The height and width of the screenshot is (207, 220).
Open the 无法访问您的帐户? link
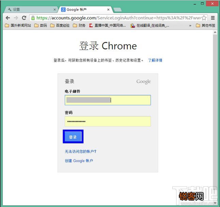(80, 152)
